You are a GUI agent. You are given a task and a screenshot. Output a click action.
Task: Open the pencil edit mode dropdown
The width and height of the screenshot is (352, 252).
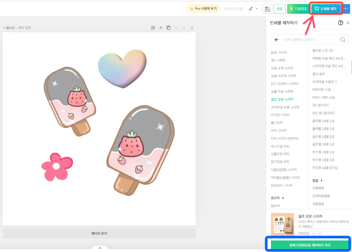pyautogui.click(x=253, y=9)
